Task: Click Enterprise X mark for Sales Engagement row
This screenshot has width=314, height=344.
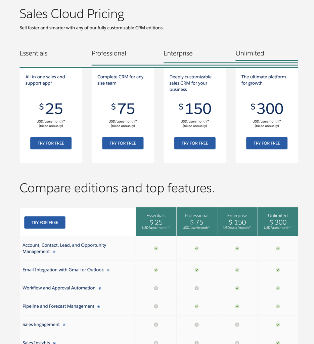Action: [237, 325]
